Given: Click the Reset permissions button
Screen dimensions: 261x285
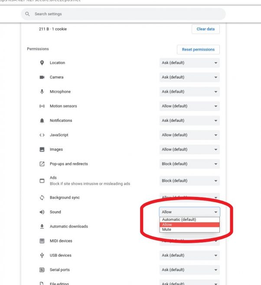Looking at the screenshot, I should (x=198, y=49).
